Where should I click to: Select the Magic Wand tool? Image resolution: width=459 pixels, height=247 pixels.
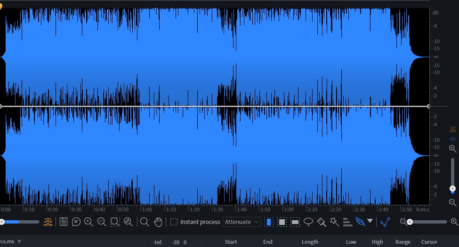(x=334, y=222)
